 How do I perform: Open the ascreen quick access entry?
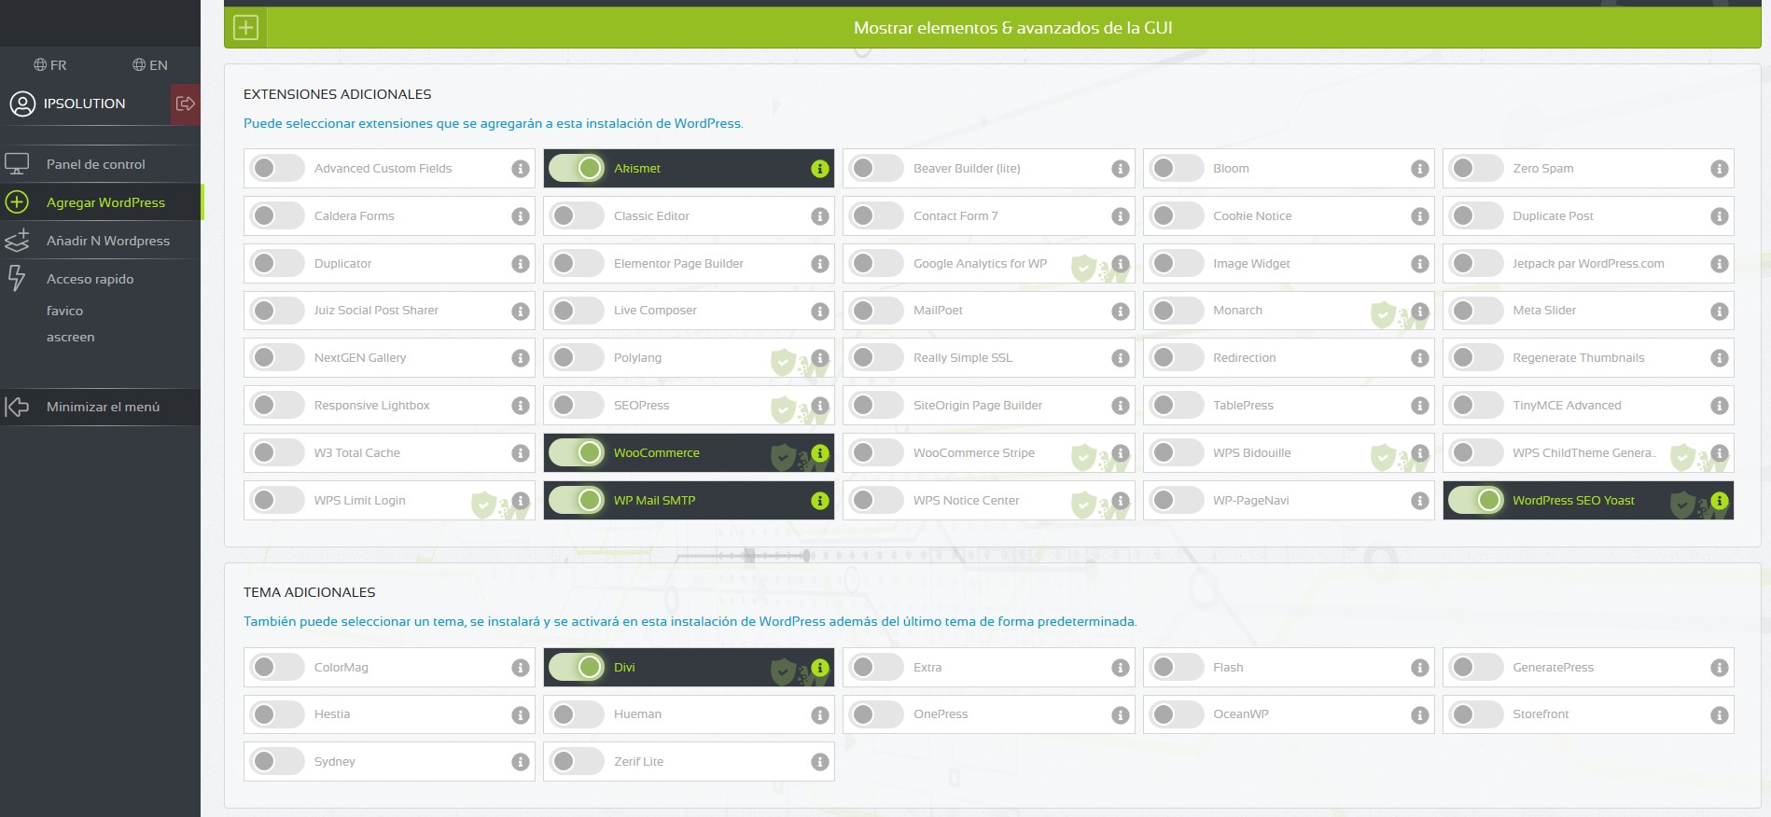(x=71, y=337)
